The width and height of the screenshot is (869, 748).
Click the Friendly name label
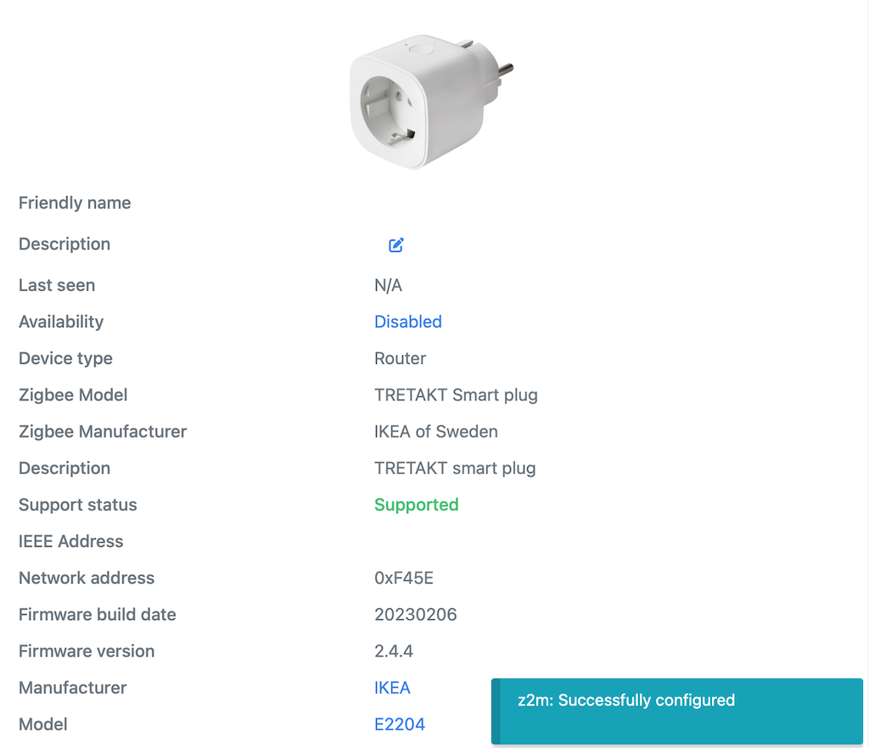pyautogui.click(x=75, y=203)
